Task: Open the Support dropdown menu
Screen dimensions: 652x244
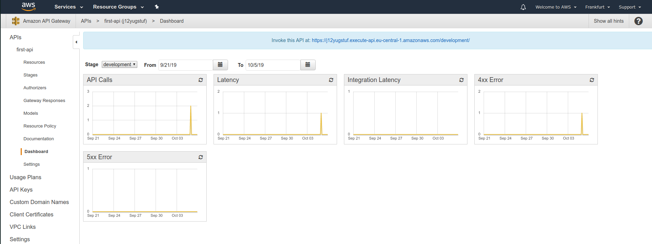Action: (630, 7)
